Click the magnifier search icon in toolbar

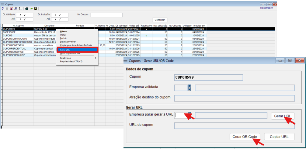pyautogui.click(x=16, y=9)
